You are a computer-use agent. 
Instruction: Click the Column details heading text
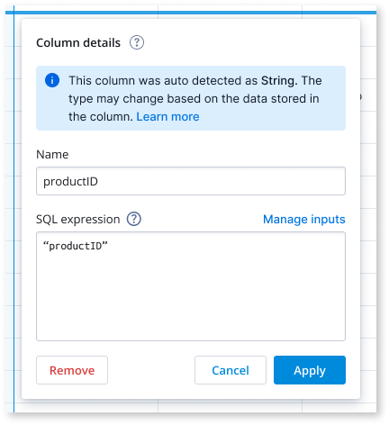pos(78,42)
